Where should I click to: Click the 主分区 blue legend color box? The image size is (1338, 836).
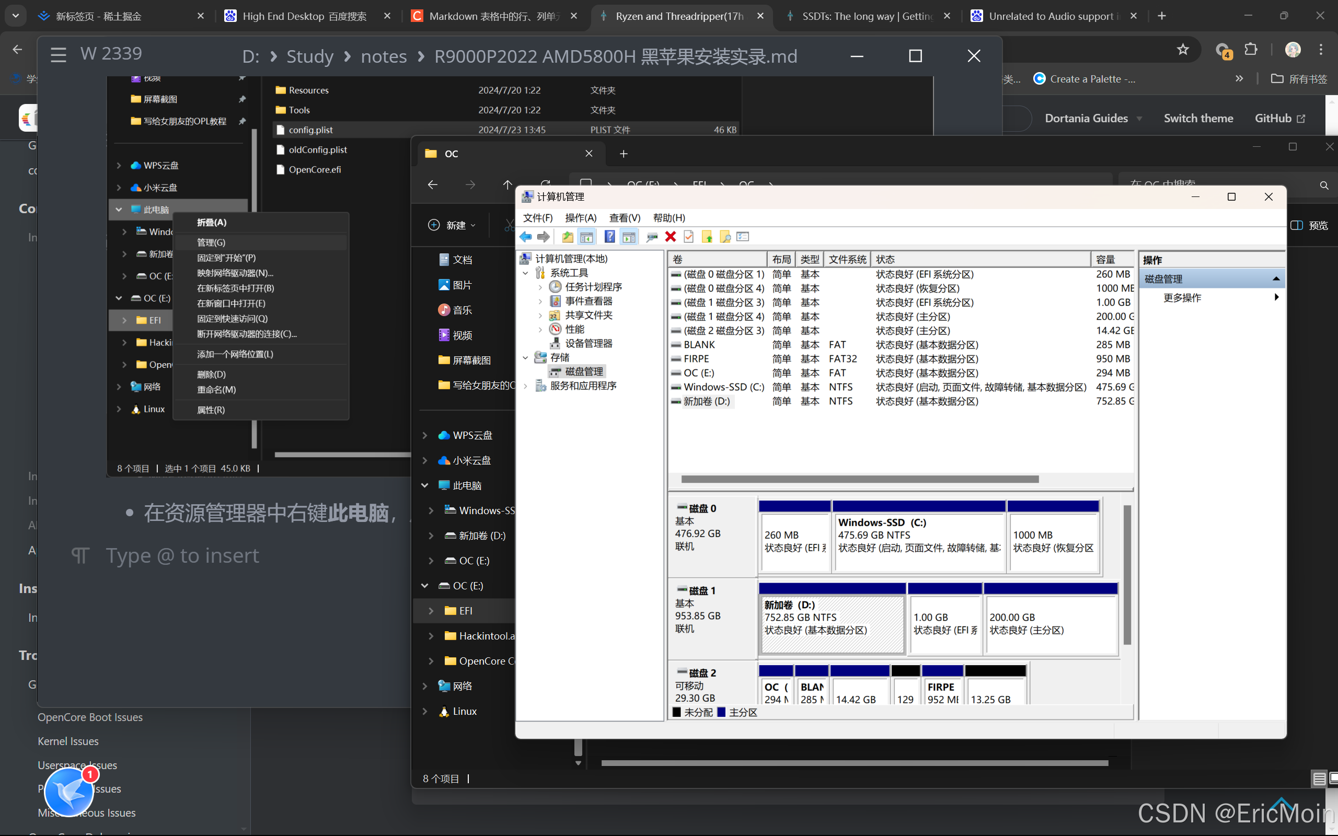721,712
